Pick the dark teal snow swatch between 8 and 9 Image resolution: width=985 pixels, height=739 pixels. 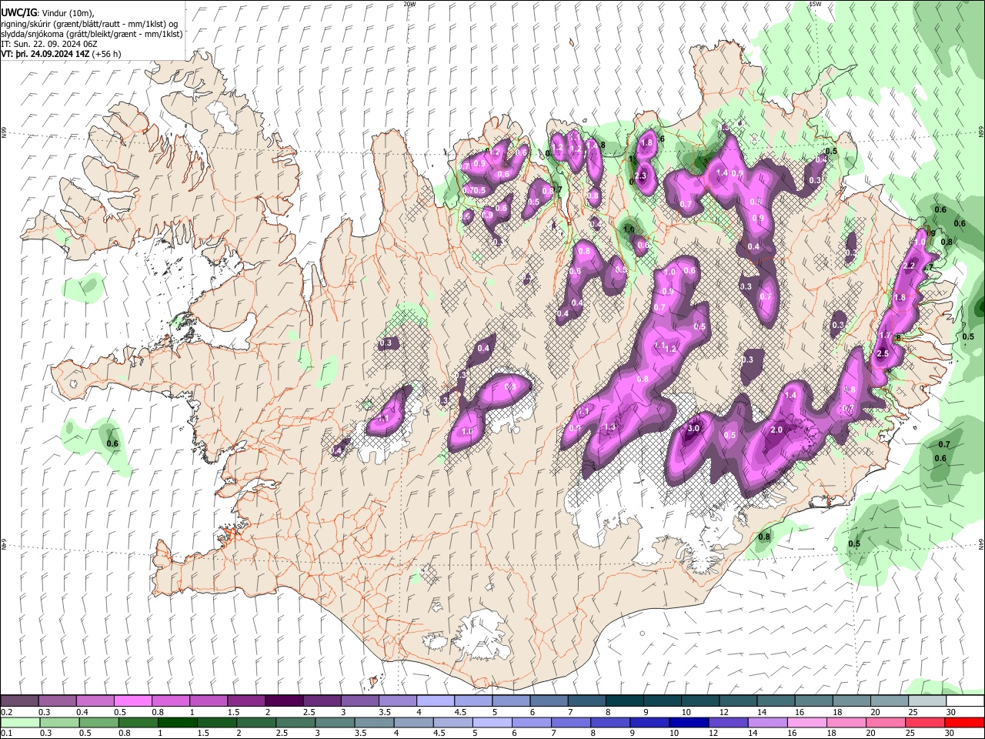(x=625, y=701)
